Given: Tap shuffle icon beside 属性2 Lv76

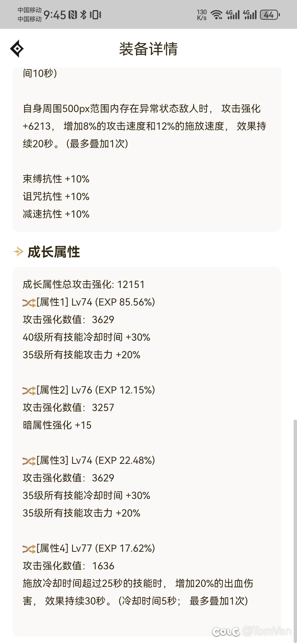Looking at the screenshot, I should tap(29, 390).
